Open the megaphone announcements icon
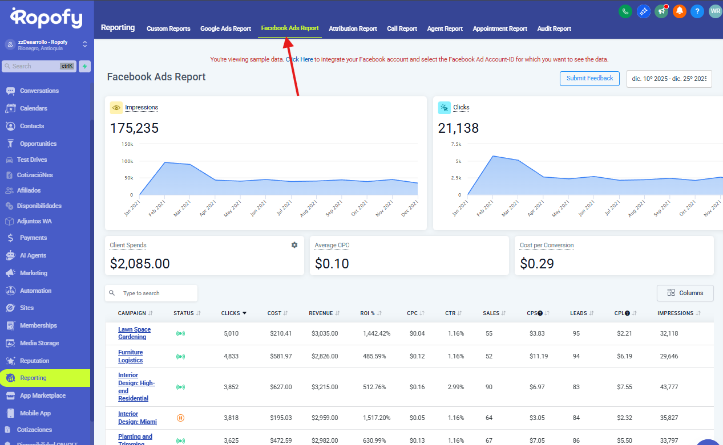 661,11
